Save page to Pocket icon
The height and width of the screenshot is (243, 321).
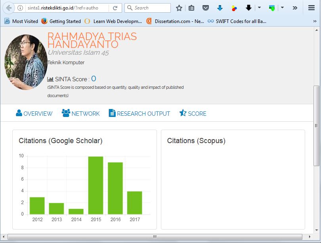pyautogui.click(x=205, y=8)
